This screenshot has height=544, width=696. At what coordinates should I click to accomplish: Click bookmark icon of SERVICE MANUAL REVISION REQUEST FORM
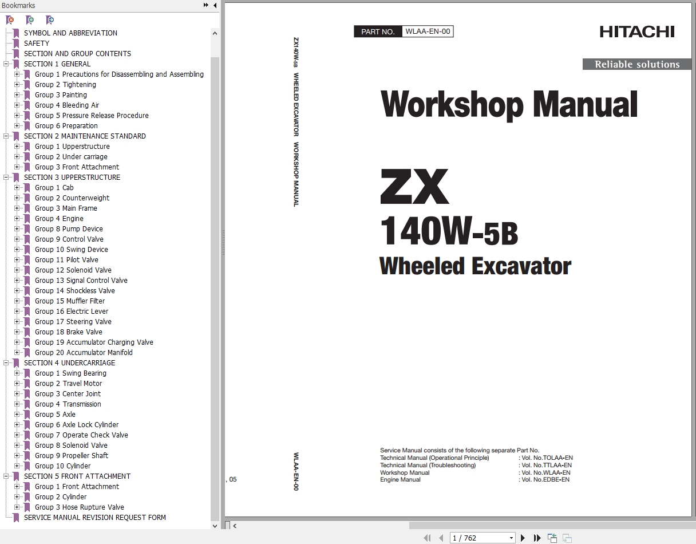(16, 518)
